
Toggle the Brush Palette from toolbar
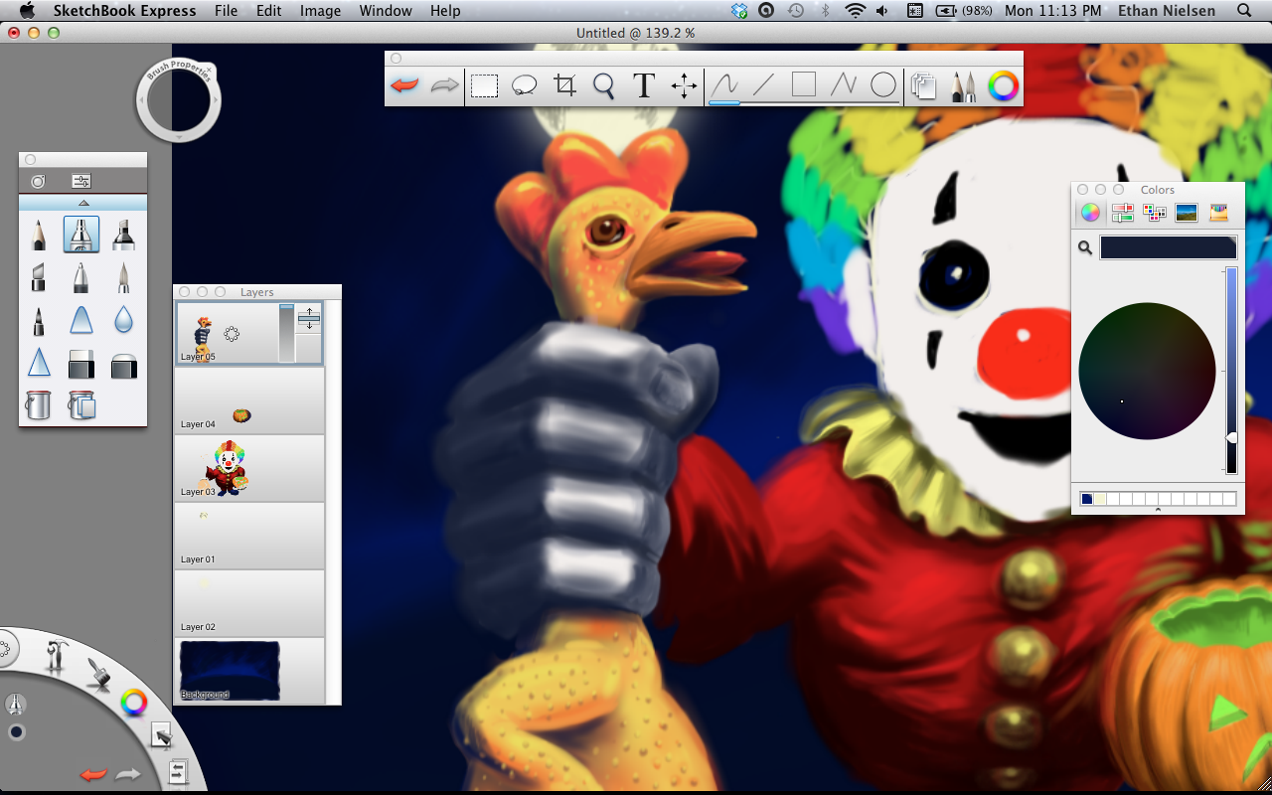[964, 86]
